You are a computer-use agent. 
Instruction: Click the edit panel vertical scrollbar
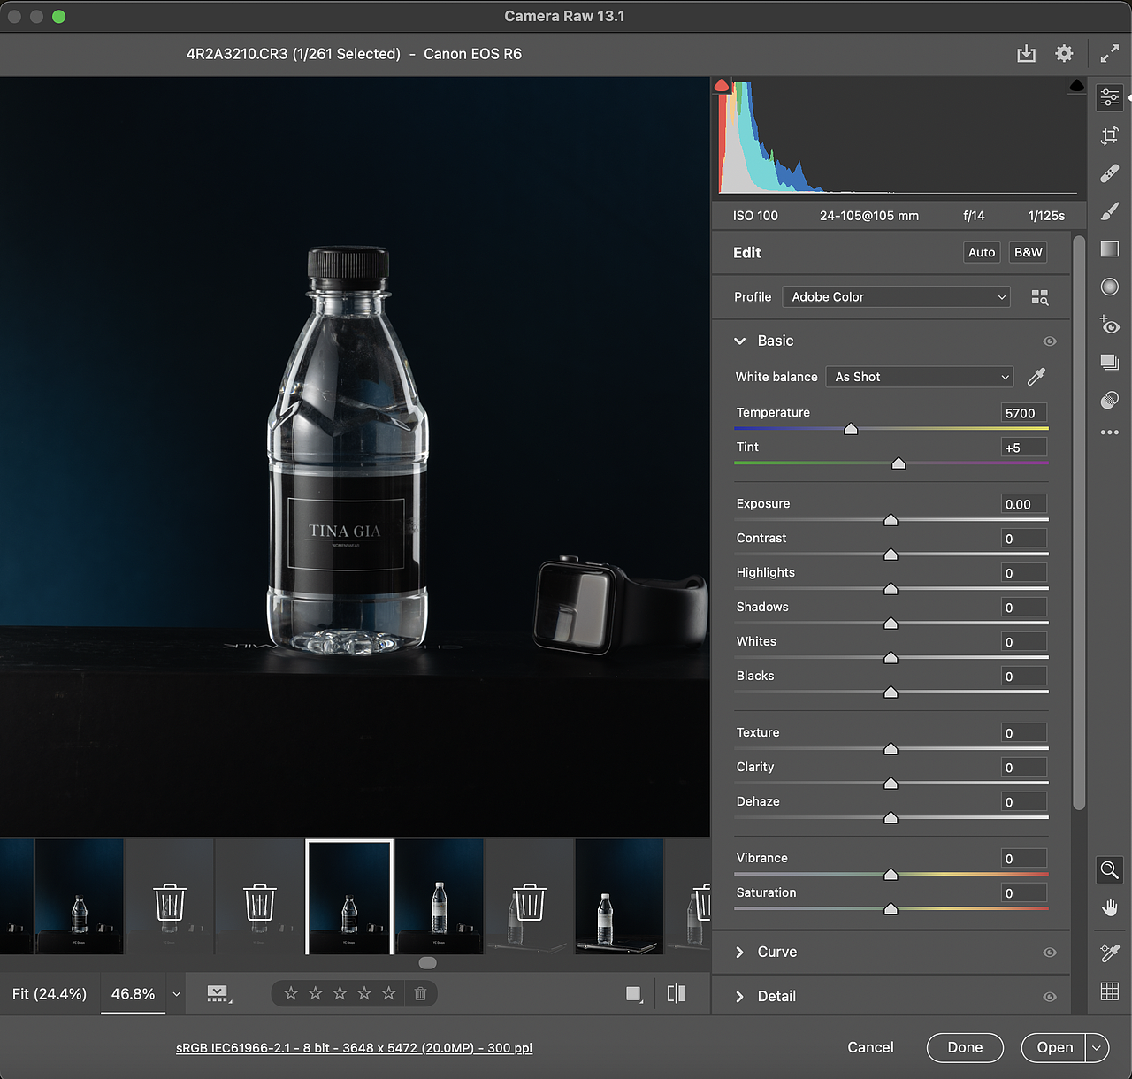[x=1079, y=522]
